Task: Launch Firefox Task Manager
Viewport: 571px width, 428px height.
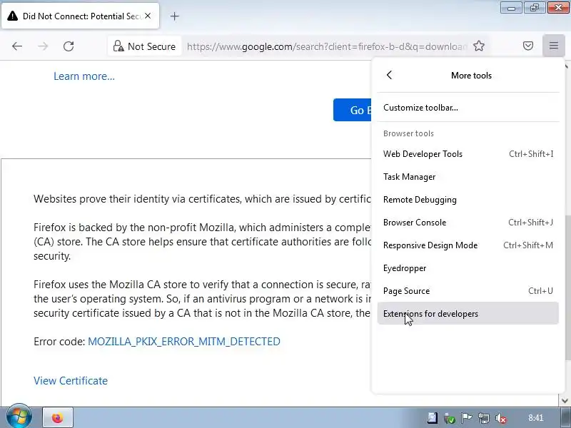Action: pos(468,177)
